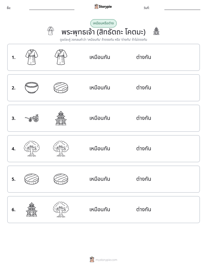Choose เหมือนกัน for question 4
Image resolution: width=207 pixels, height=268 pixels.
100,149
